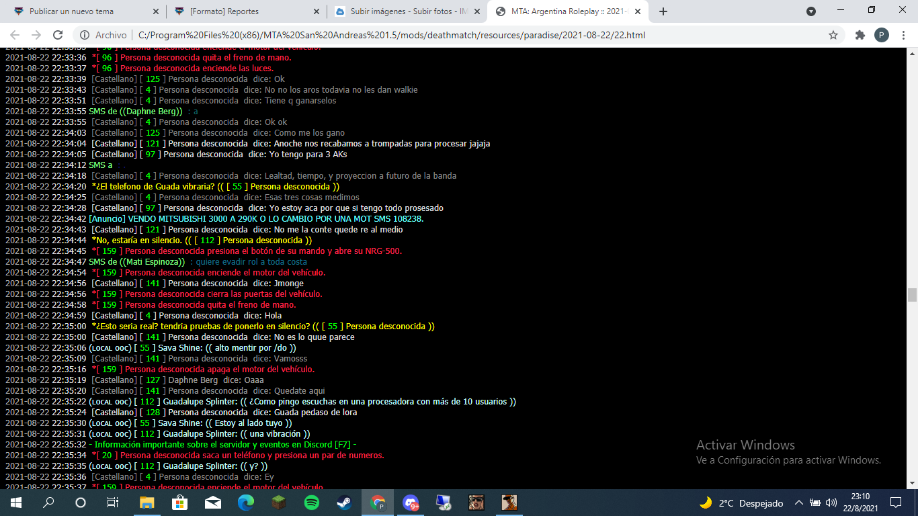Open the Chrome three-dot menu
Viewport: 918px width, 516px height.
tap(904, 35)
